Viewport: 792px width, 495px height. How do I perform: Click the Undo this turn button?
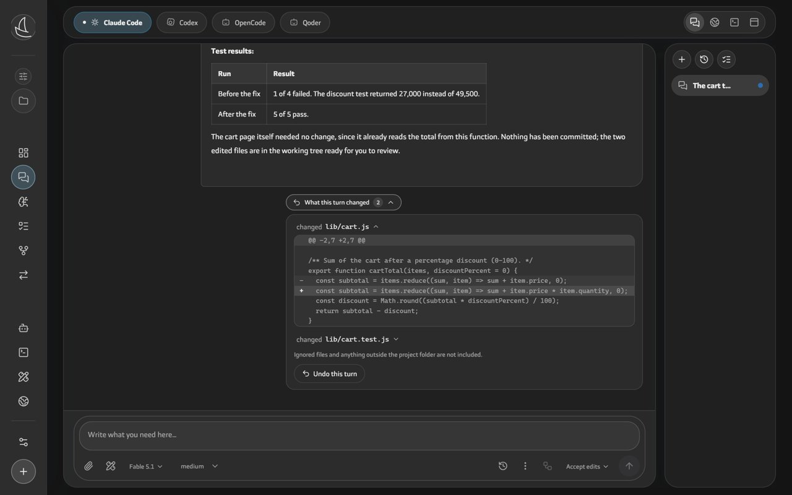click(x=329, y=374)
